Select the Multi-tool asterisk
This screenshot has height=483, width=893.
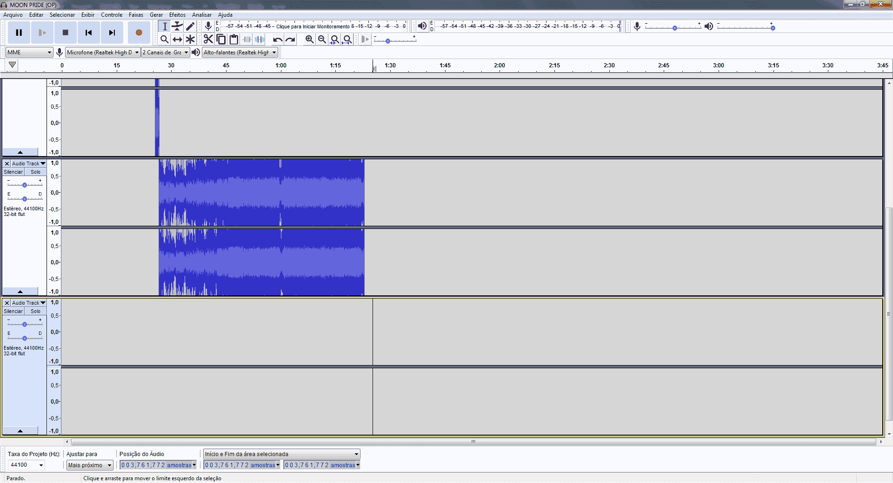pos(190,39)
